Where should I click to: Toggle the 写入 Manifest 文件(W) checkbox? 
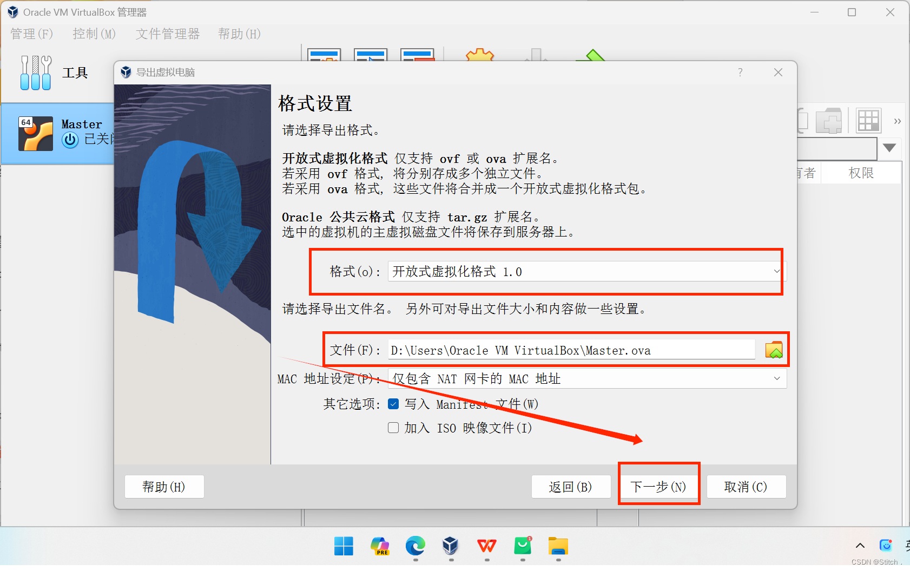(x=393, y=404)
